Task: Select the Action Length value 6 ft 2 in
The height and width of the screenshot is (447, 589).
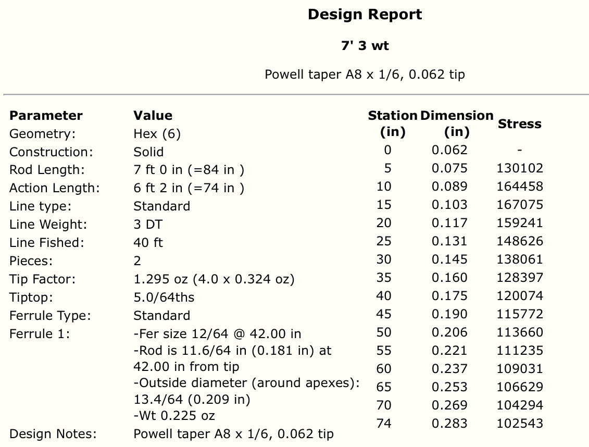Action: (189, 188)
